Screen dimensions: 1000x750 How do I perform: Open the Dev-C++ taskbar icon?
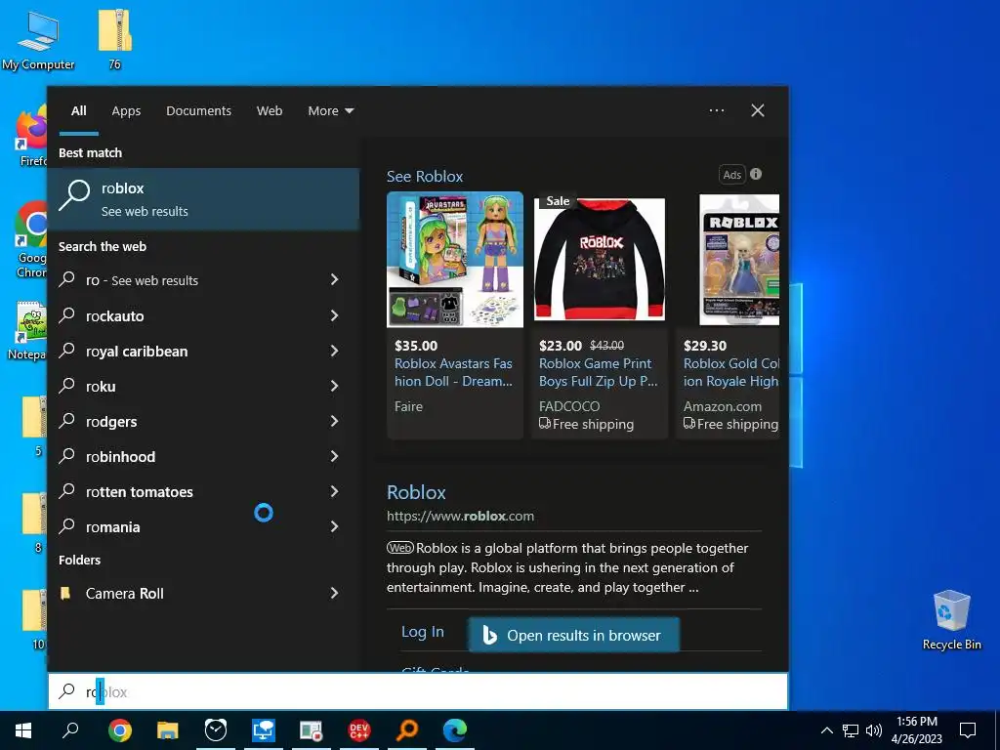[x=359, y=729]
